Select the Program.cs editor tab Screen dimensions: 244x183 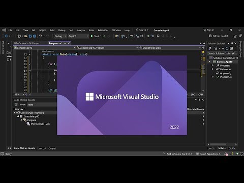pos(55,43)
